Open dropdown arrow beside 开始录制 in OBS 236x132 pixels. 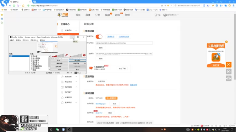tap(85, 63)
